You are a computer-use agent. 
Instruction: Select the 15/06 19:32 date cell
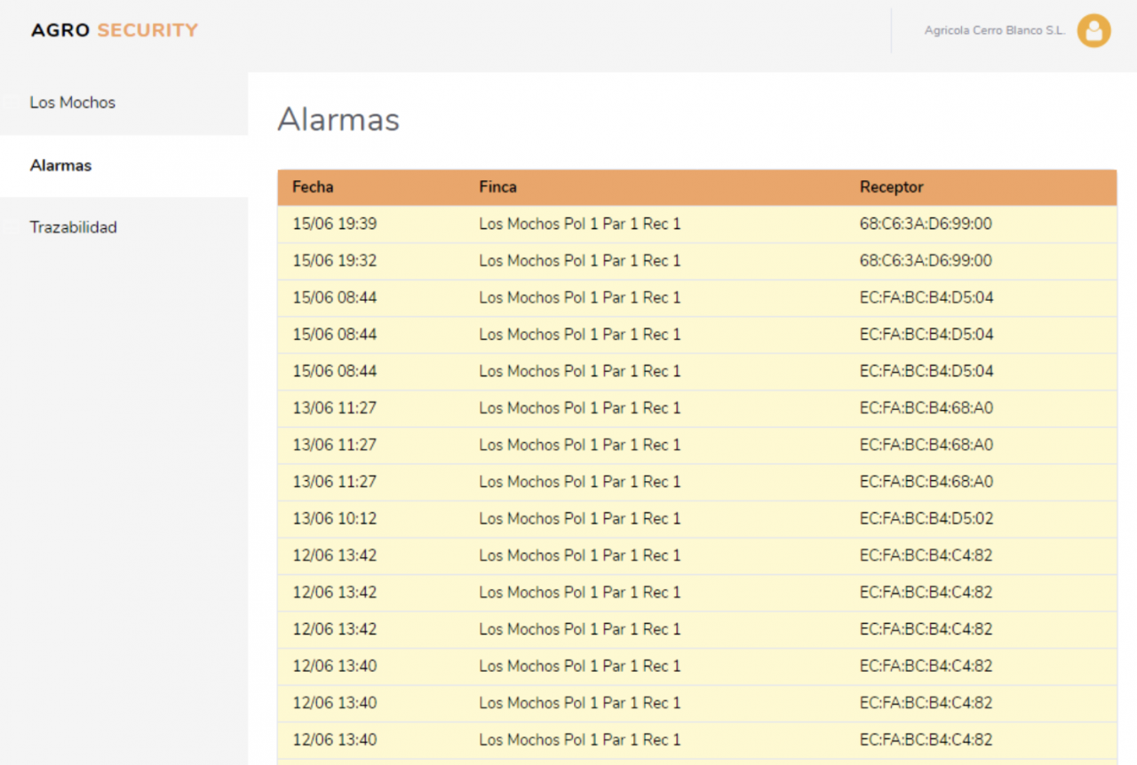[335, 261]
